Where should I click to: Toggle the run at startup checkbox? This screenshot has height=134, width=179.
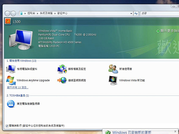pos(7,126)
